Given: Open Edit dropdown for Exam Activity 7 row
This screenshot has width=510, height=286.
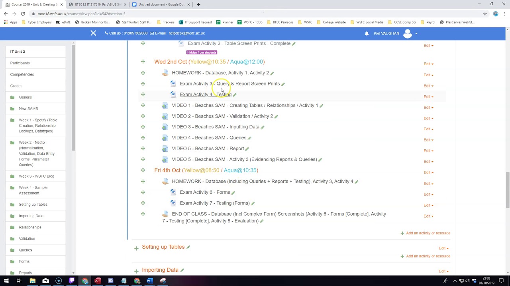Looking at the screenshot, I should click(428, 205).
